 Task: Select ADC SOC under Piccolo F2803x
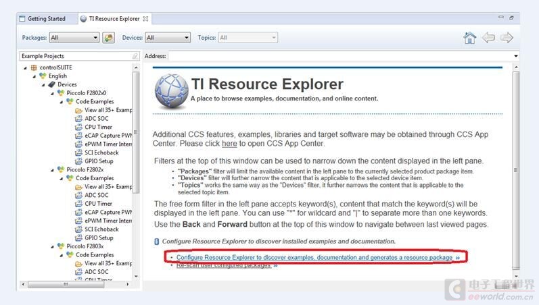coord(97,272)
